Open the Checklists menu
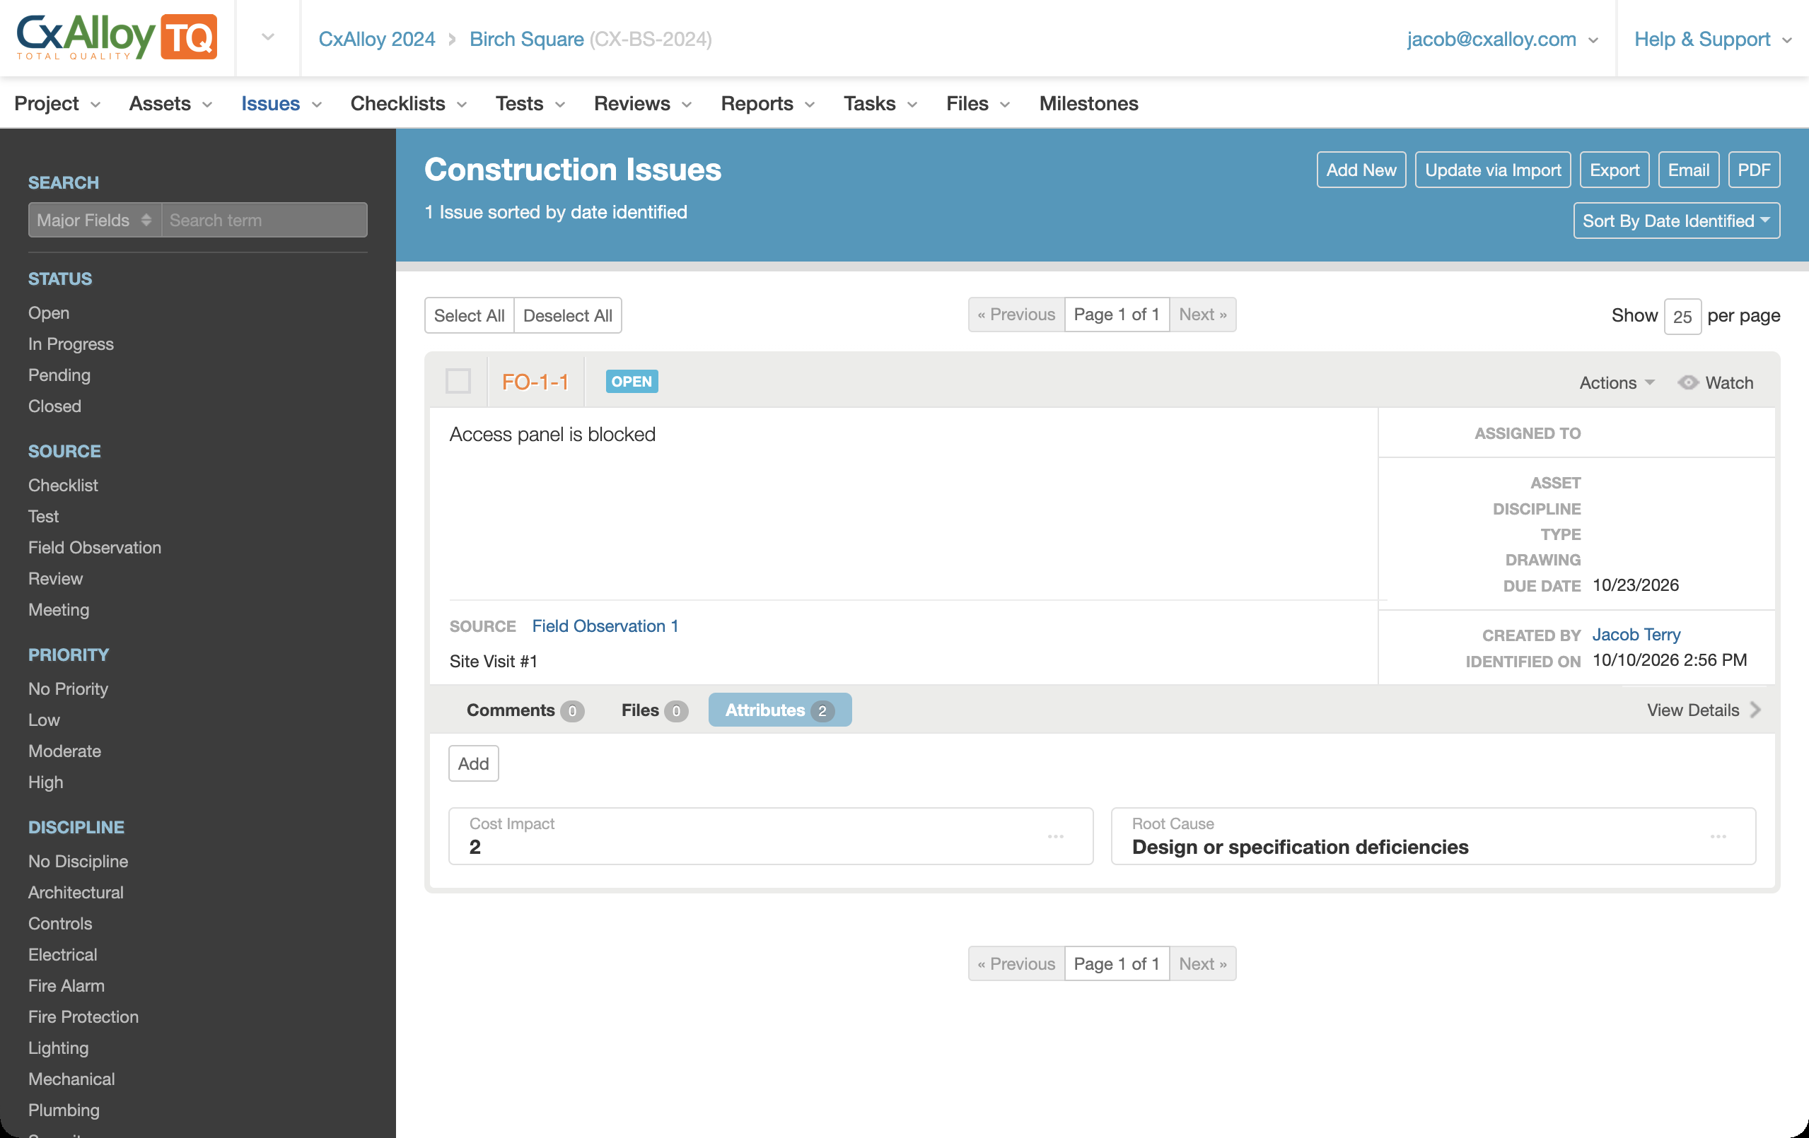 pos(409,102)
